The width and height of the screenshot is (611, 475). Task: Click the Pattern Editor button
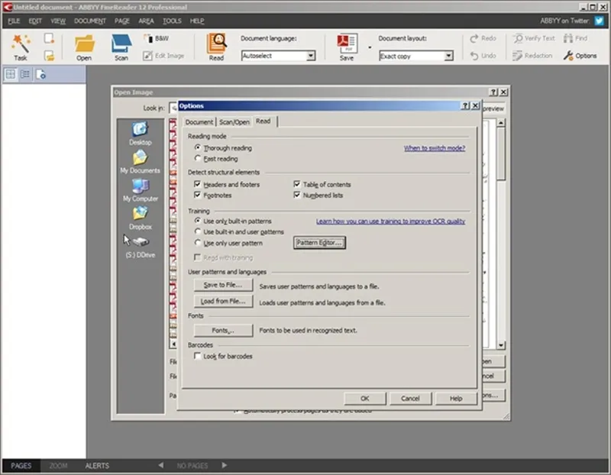pyautogui.click(x=319, y=243)
